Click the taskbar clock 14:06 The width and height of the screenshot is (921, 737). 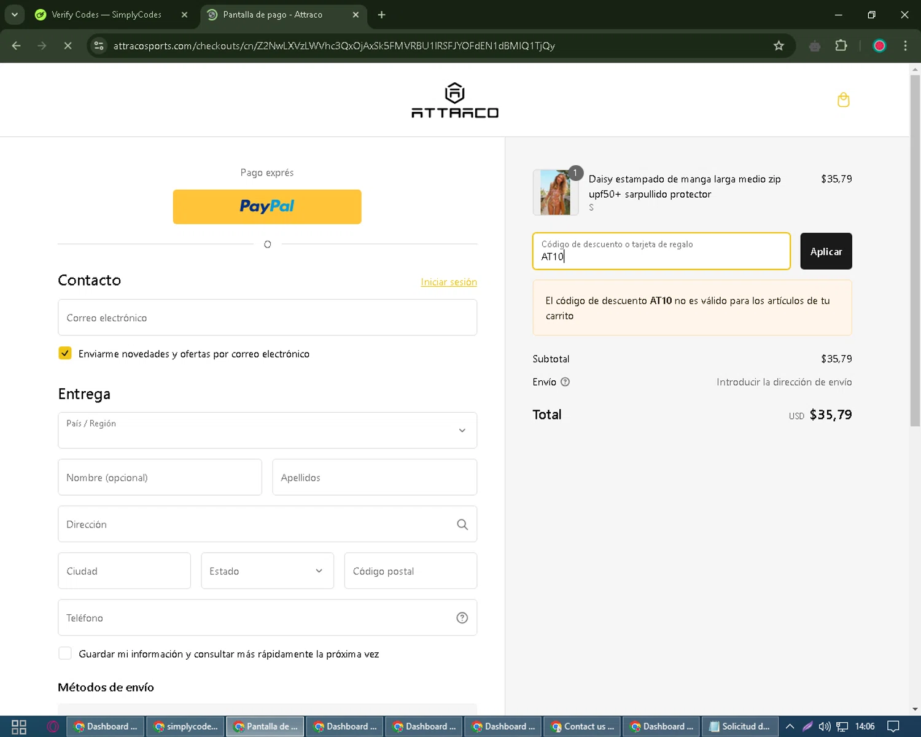(865, 727)
